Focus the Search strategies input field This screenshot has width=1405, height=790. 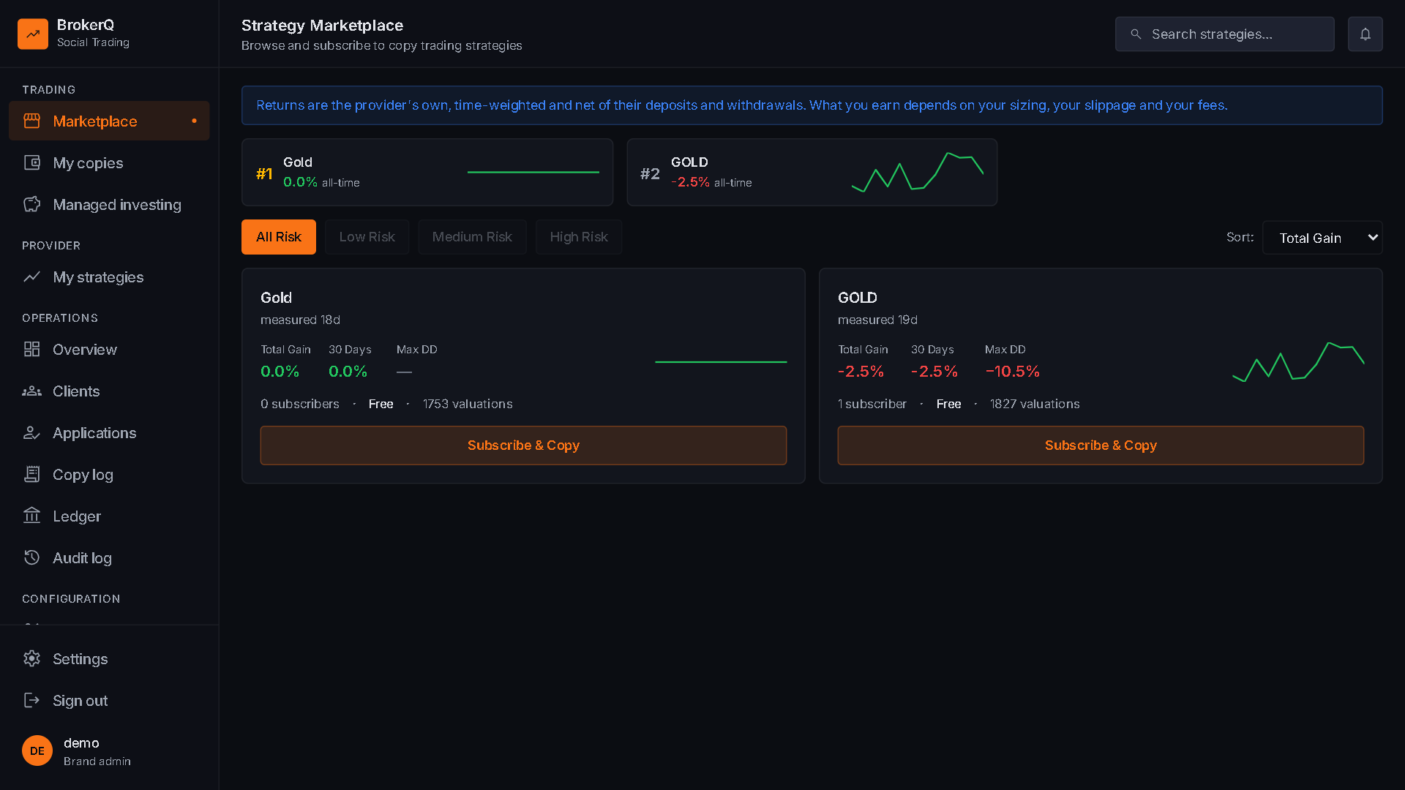click(x=1225, y=34)
